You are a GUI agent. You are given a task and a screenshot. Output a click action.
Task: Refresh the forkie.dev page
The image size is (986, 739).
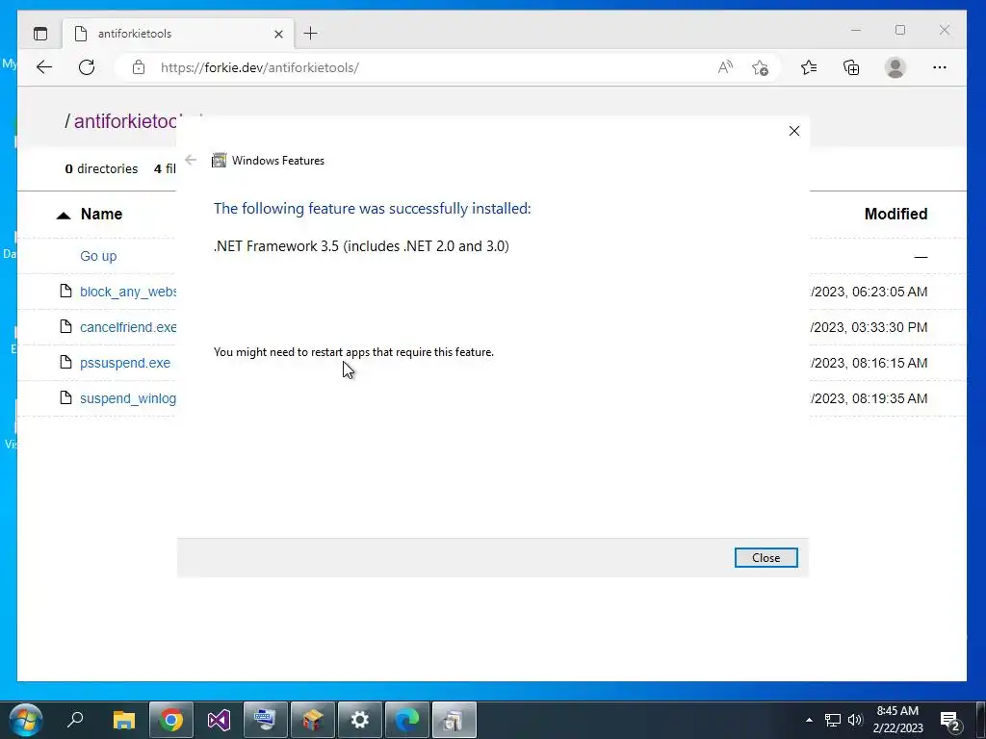click(87, 67)
